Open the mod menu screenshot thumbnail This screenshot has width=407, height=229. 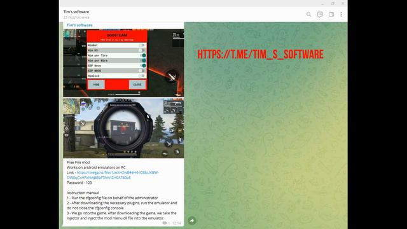pyautogui.click(x=123, y=63)
